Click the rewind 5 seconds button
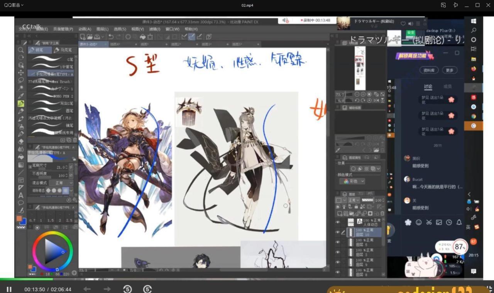 127,289
